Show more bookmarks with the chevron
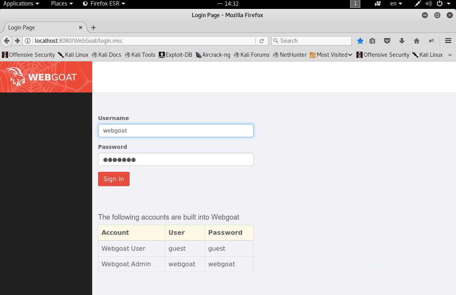The image size is (456, 295). pos(450,55)
